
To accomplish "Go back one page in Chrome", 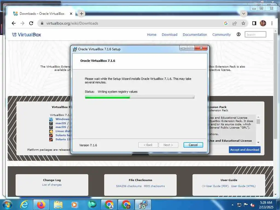I will click(14, 23).
